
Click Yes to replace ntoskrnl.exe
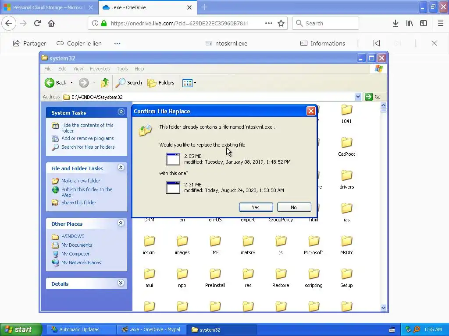[x=256, y=207]
